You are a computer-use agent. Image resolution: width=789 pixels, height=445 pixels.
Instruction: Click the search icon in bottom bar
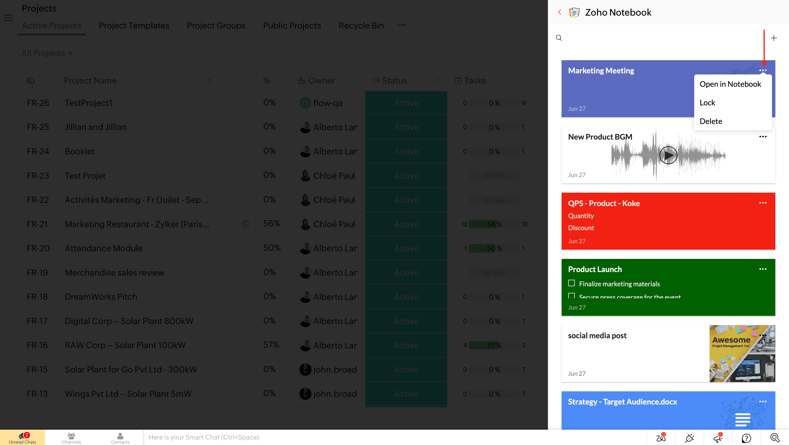(775, 438)
